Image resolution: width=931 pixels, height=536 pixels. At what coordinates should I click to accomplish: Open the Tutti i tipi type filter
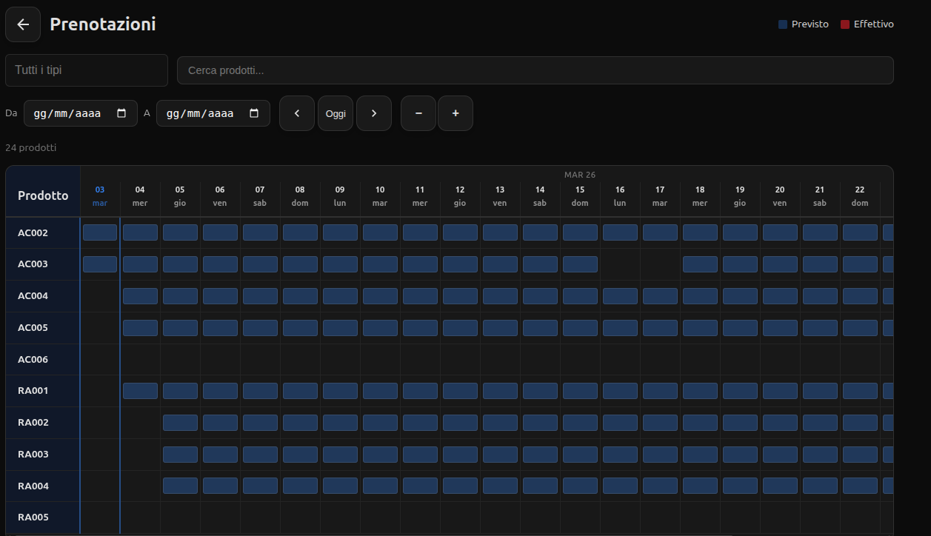coord(87,70)
